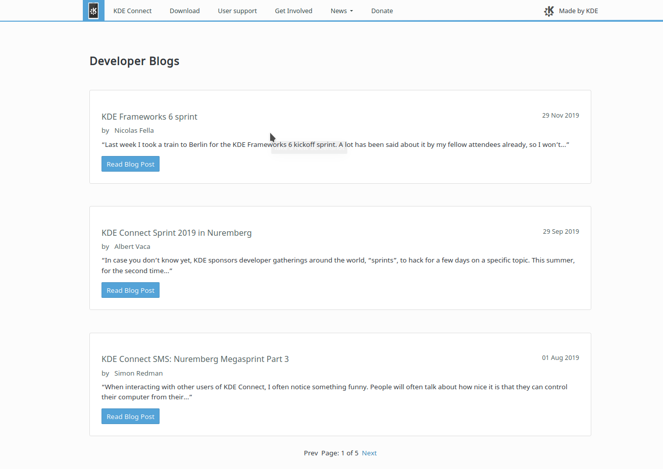Click the excerpt beginning 'In case you don't know yet'
The height and width of the screenshot is (469, 663).
pyautogui.click(x=338, y=266)
